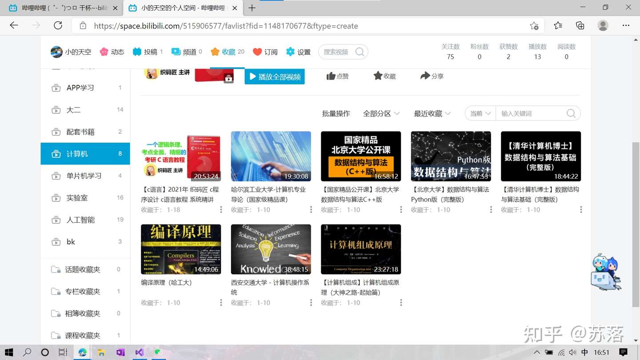Viewport: 640px width, 360px height.
Task: Click the 输入关键词 search field
Action: click(532, 113)
